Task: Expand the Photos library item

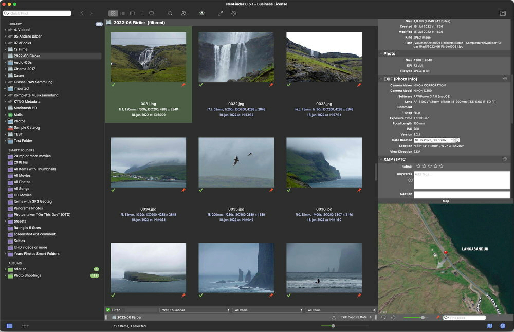Action: [x=5, y=121]
